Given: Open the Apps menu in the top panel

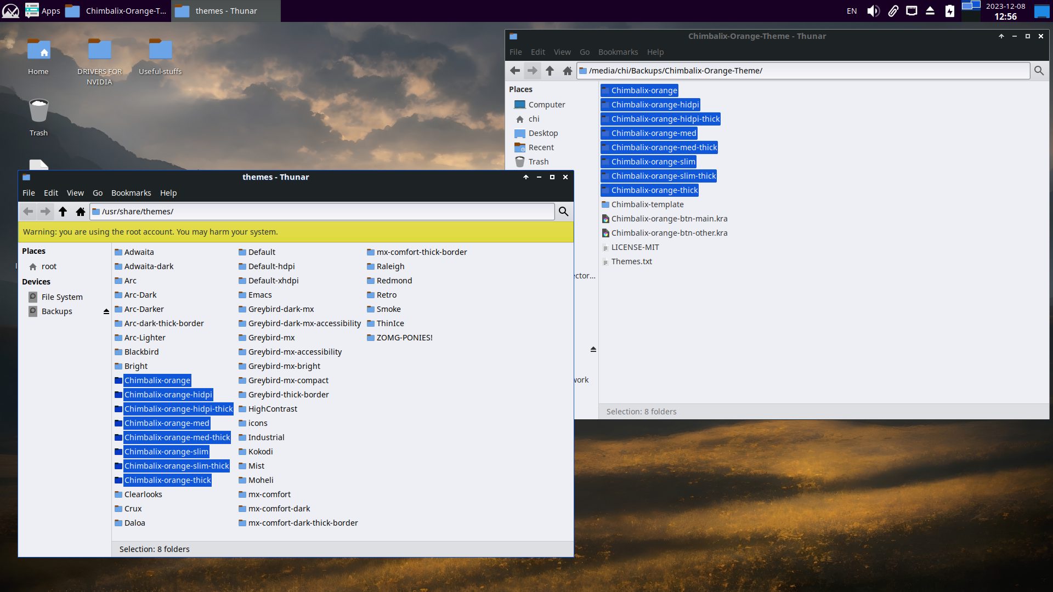Looking at the screenshot, I should [43, 11].
